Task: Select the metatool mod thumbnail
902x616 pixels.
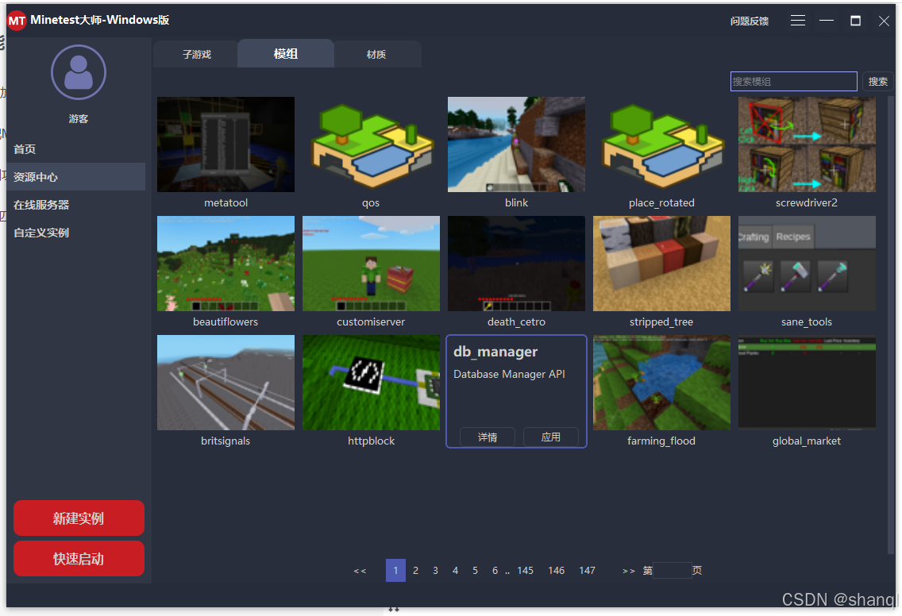Action: coord(225,144)
